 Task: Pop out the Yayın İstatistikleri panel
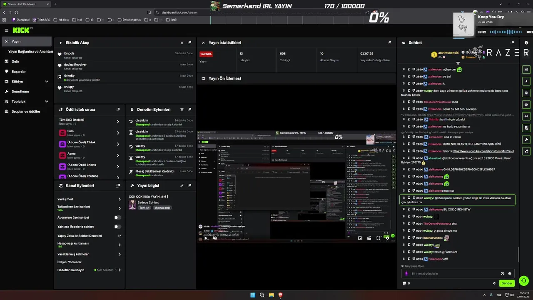click(x=389, y=42)
